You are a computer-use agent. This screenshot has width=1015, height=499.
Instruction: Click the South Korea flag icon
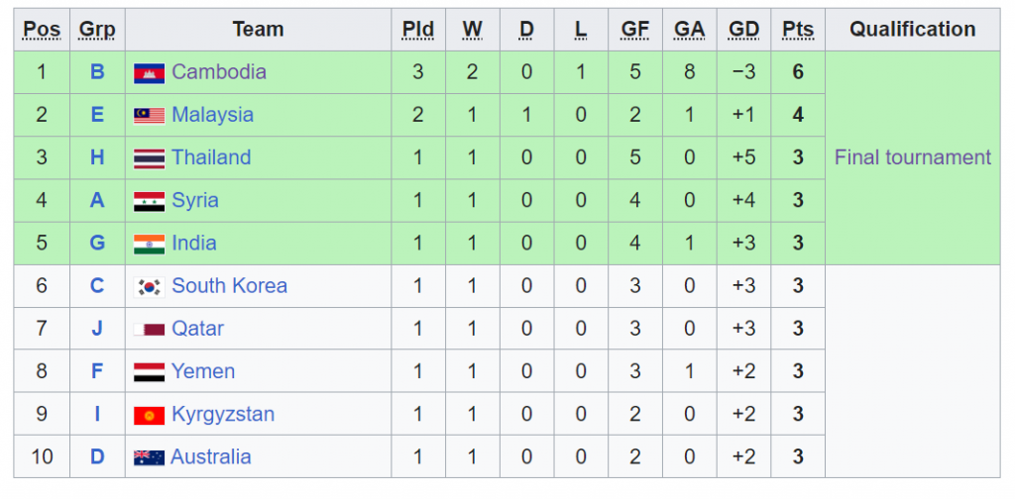tap(149, 287)
